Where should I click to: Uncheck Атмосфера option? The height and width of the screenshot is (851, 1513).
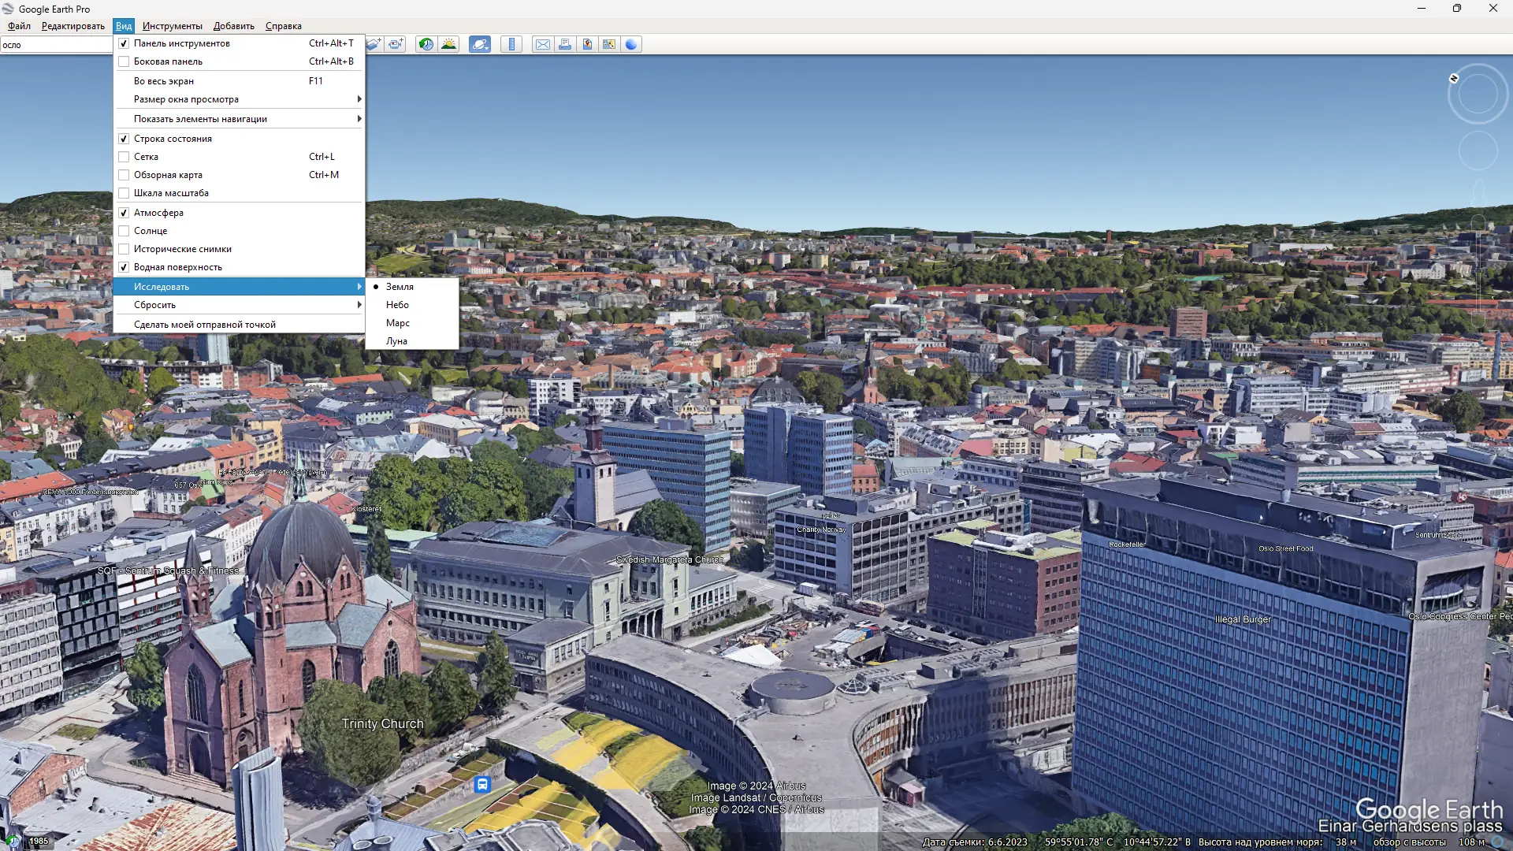(x=124, y=213)
